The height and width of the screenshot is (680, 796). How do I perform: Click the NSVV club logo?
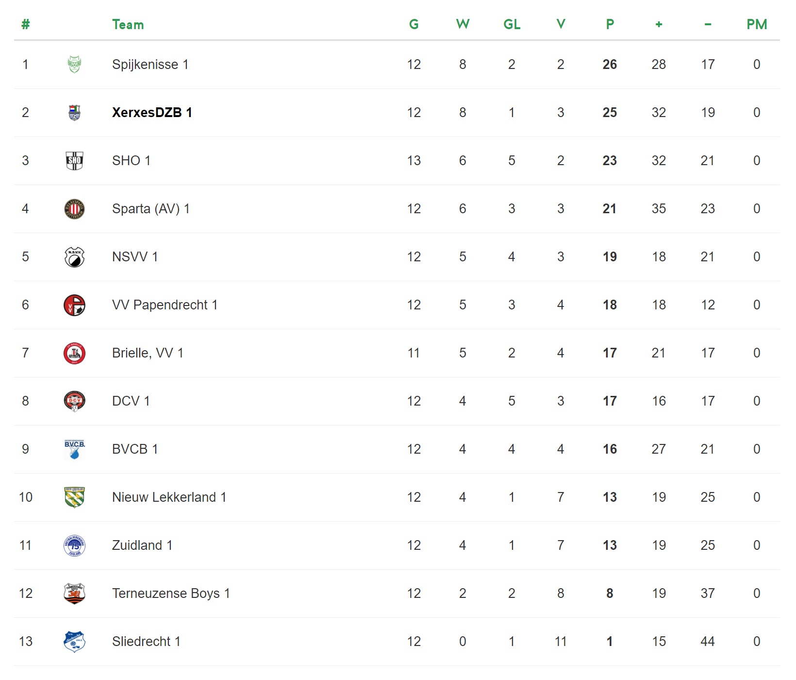(x=74, y=257)
